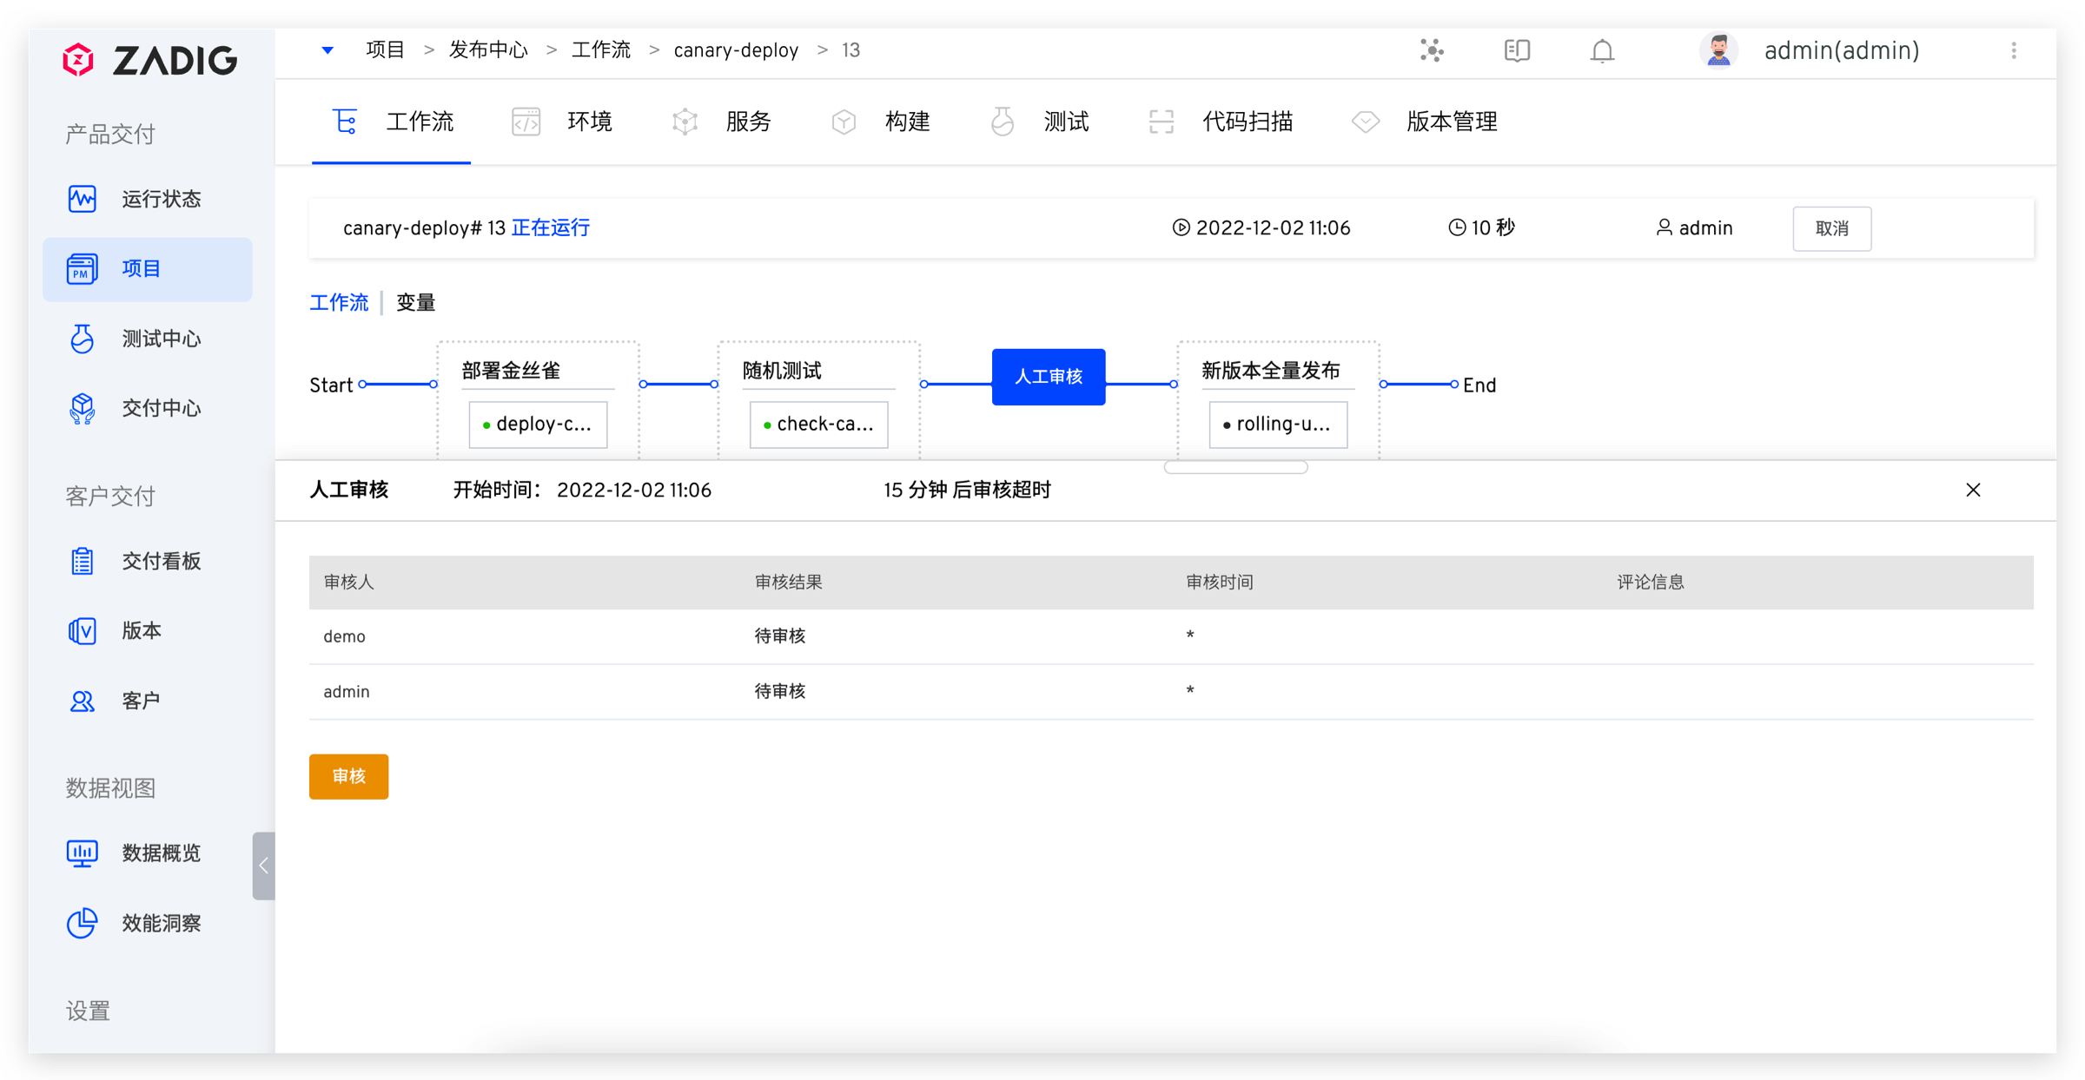
Task: Switch to the 变量 sub-tab
Action: point(415,303)
